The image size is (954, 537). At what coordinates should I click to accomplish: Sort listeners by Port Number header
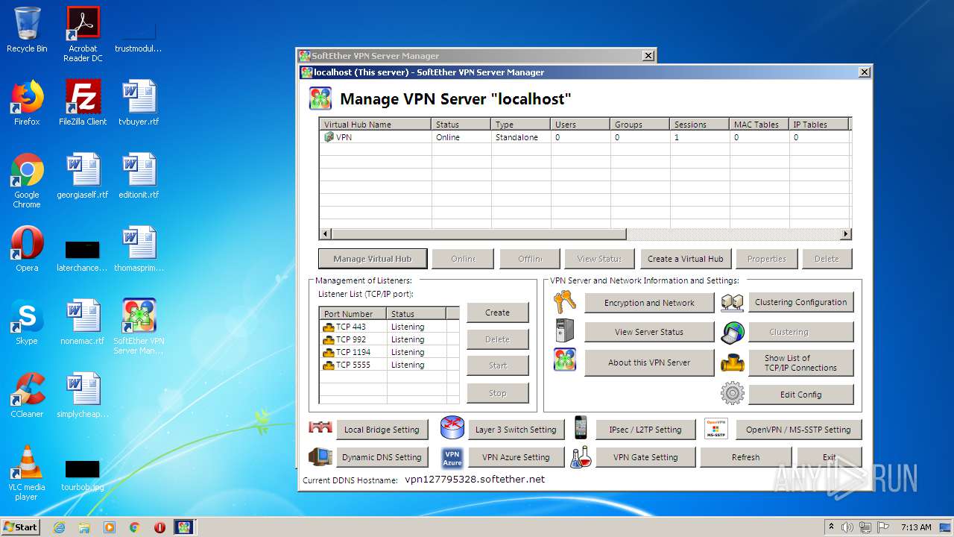[353, 314]
